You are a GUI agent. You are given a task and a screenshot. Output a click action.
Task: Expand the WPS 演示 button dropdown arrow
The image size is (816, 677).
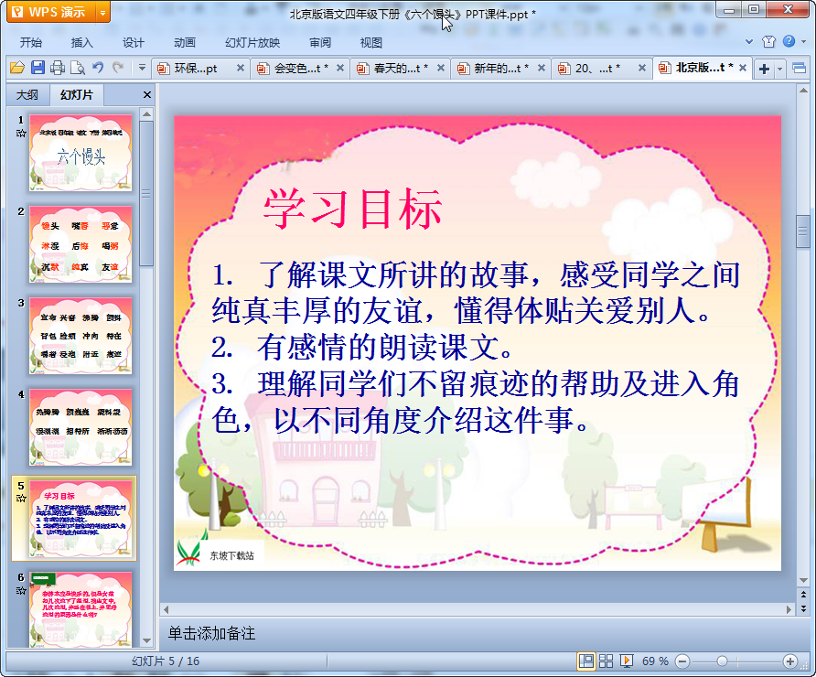coord(103,12)
